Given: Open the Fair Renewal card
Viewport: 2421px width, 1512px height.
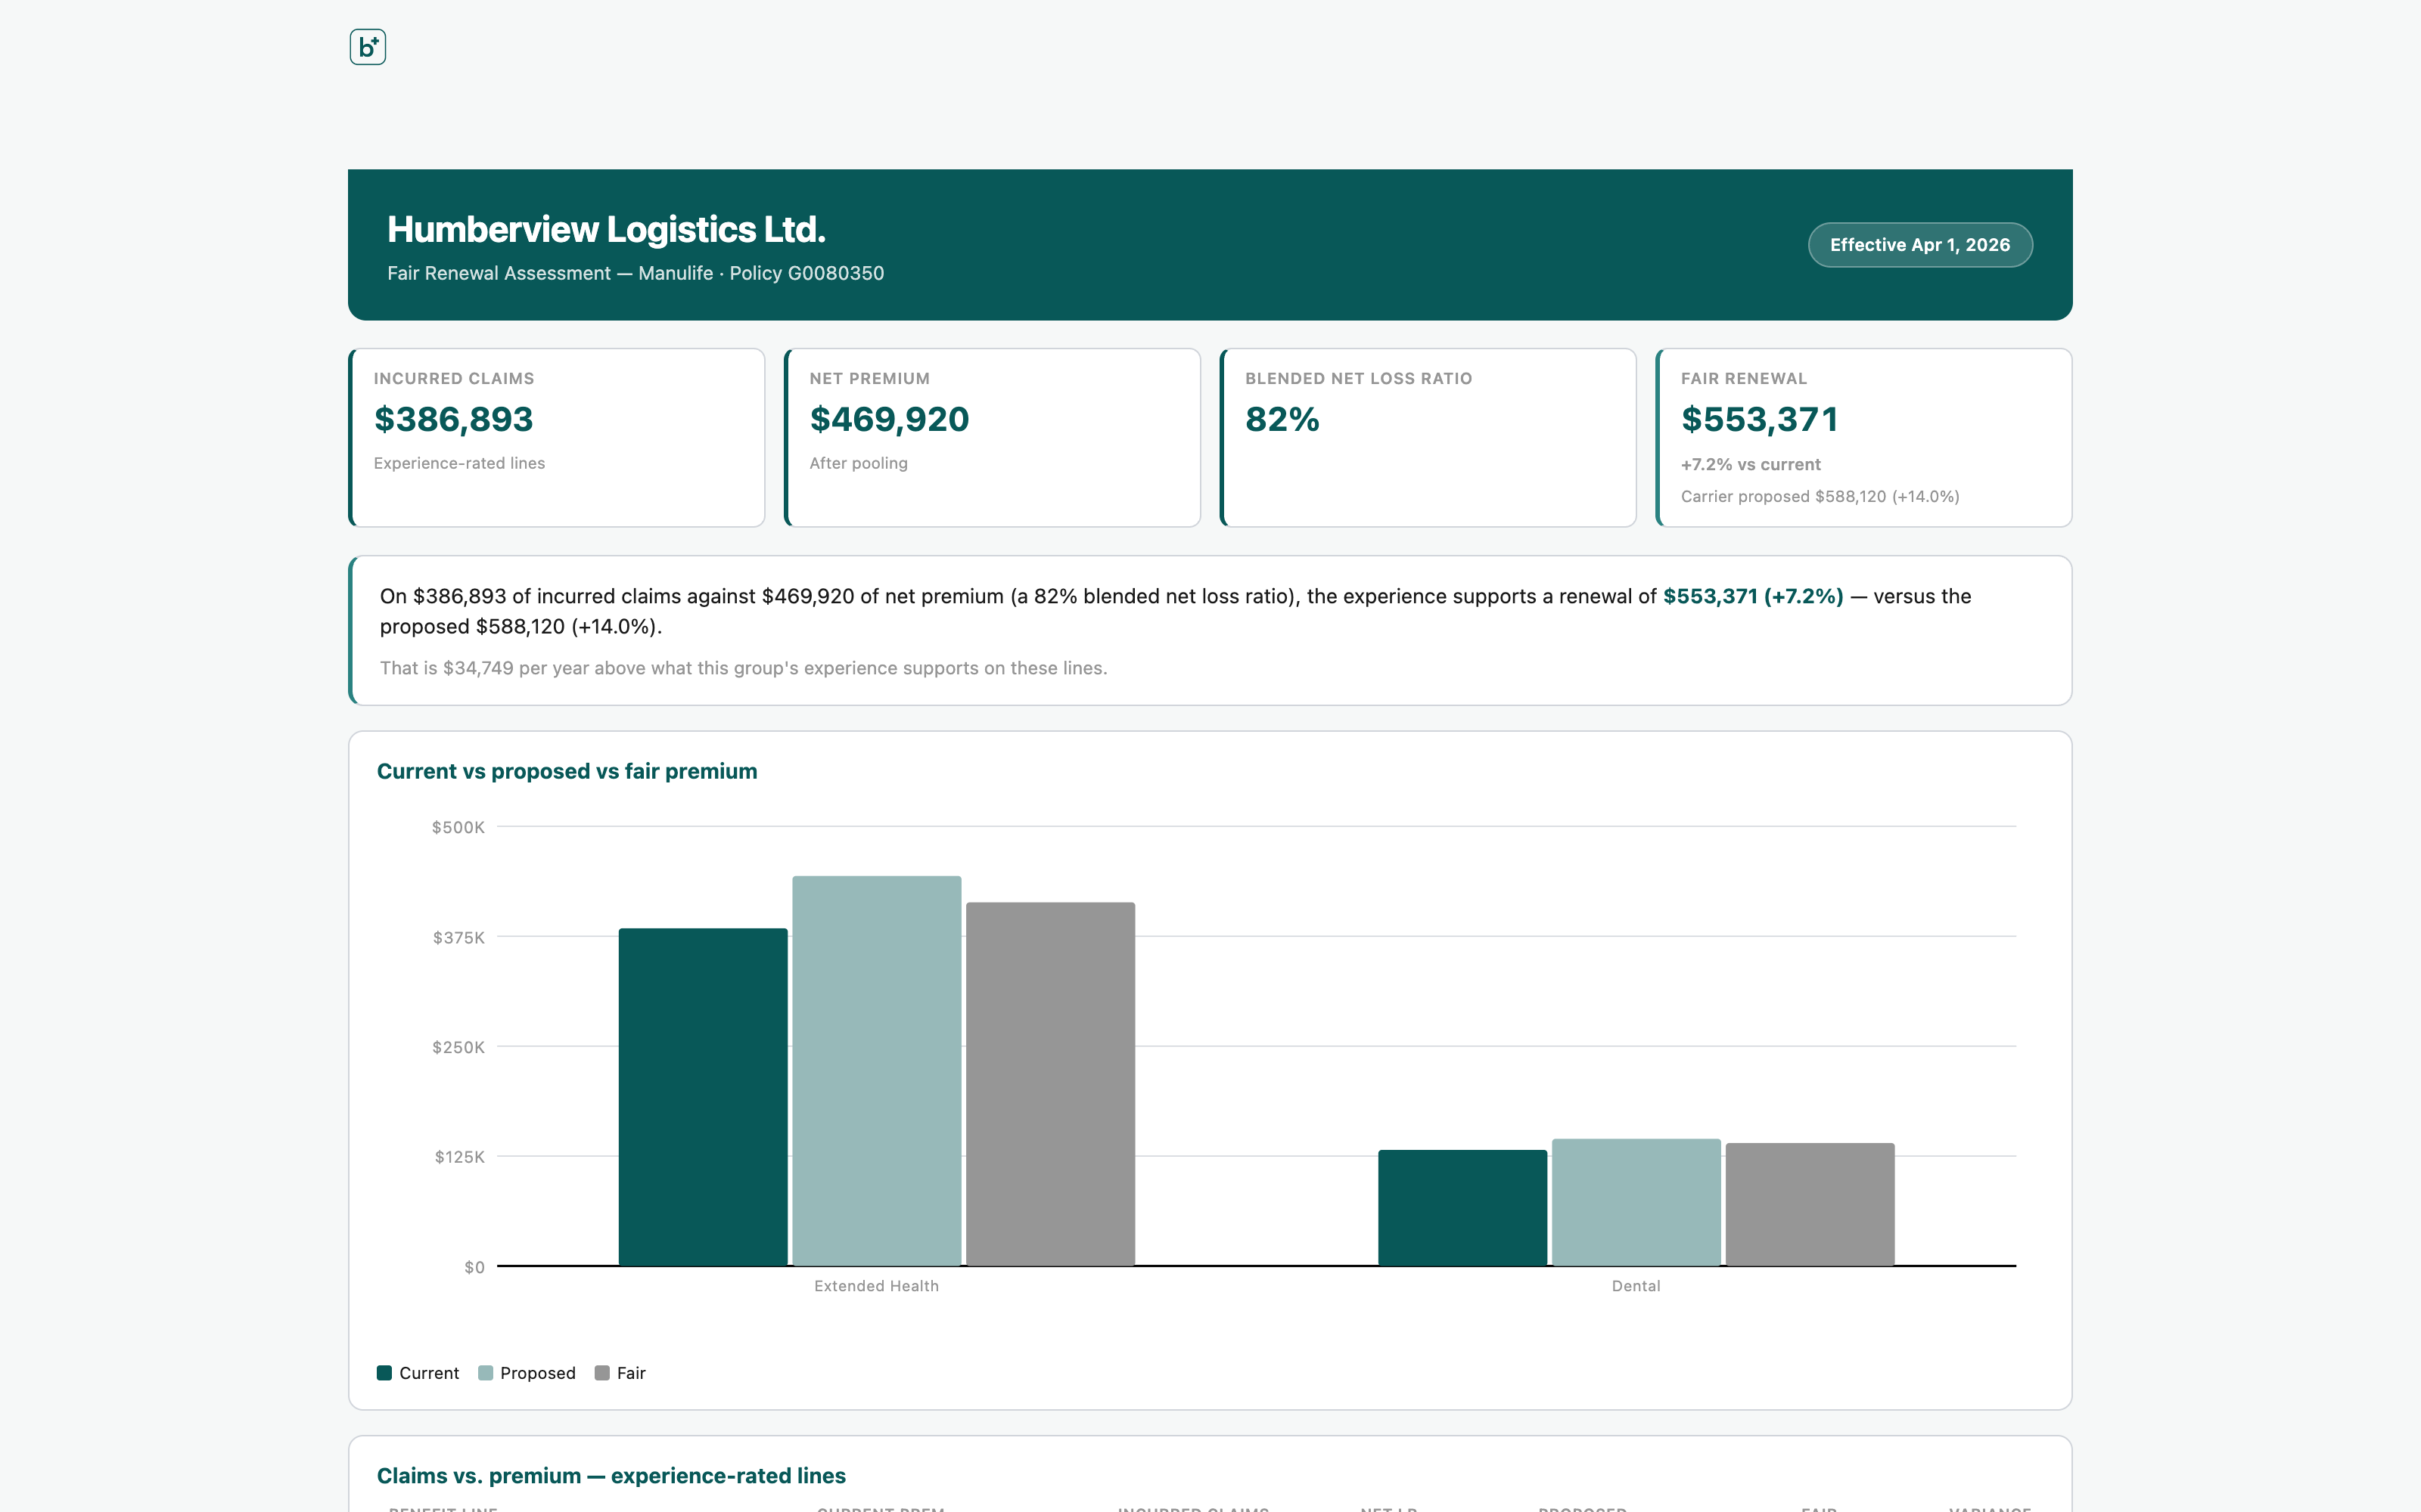Looking at the screenshot, I should coord(1863,437).
